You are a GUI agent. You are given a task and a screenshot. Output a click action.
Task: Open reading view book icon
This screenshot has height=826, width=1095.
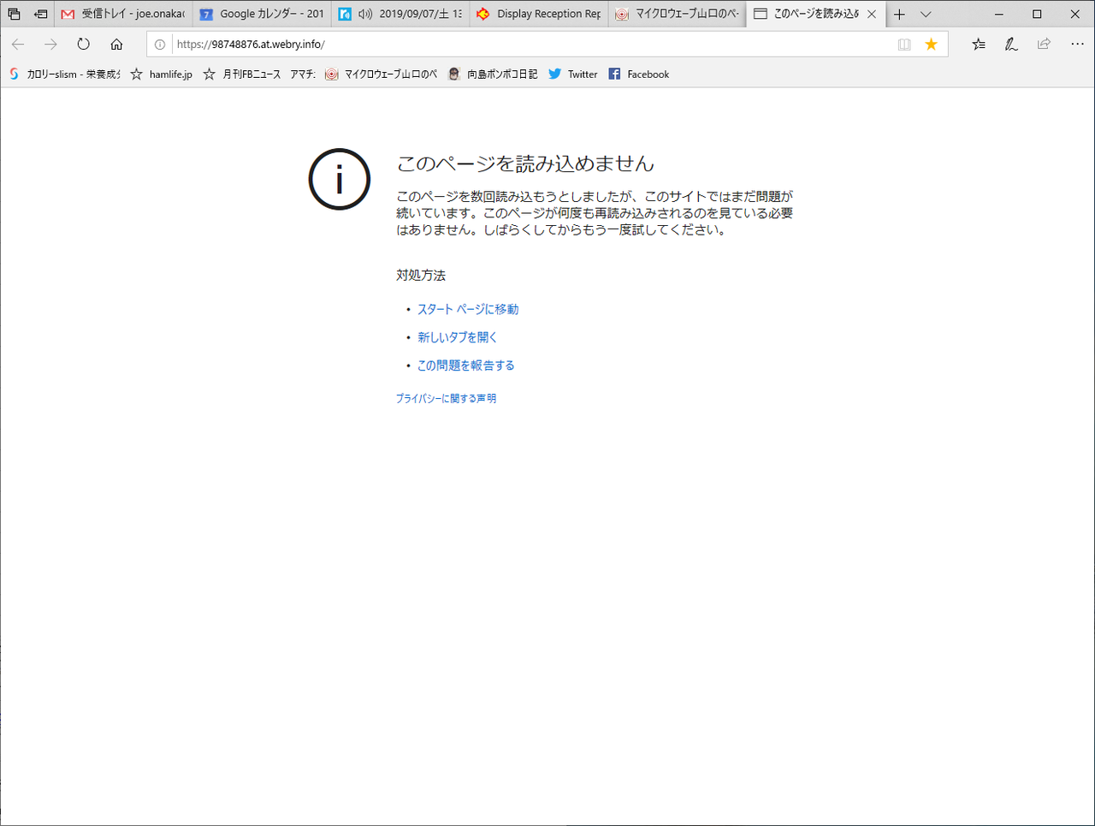[x=904, y=45]
